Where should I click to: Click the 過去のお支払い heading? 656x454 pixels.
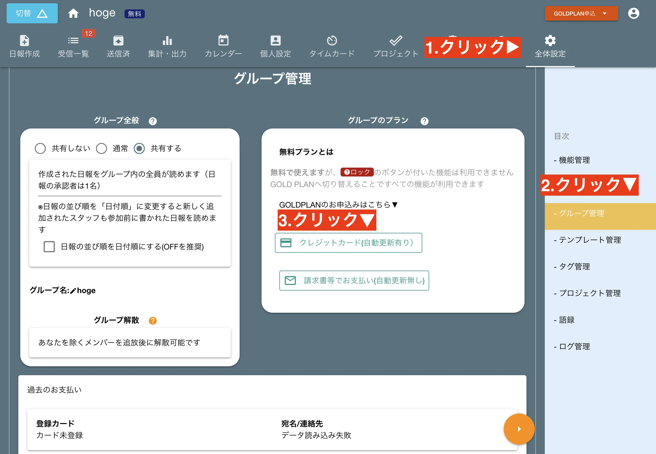(54, 390)
